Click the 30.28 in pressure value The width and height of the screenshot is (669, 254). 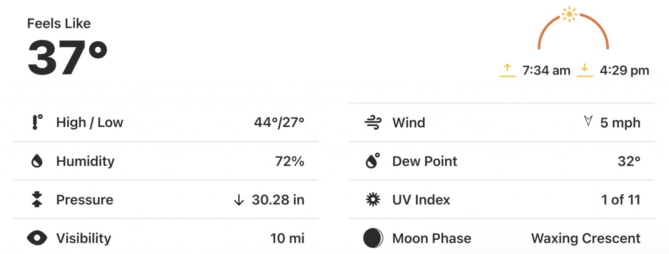[278, 200]
